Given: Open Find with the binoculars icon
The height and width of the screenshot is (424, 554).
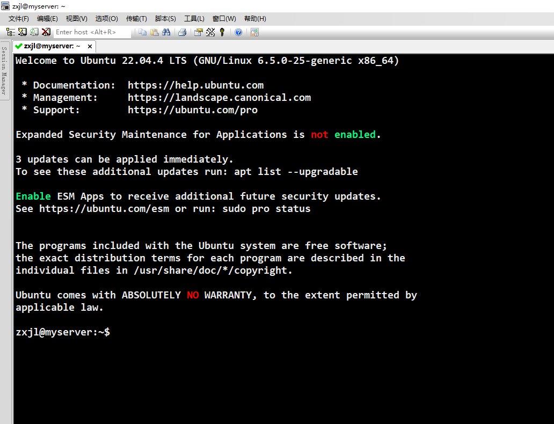Looking at the screenshot, I should coord(166,32).
